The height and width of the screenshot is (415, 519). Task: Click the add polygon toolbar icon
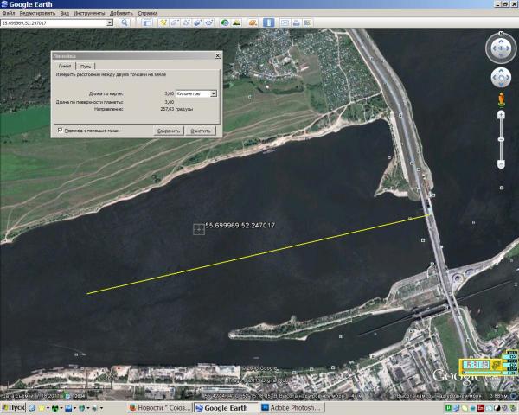174,22
